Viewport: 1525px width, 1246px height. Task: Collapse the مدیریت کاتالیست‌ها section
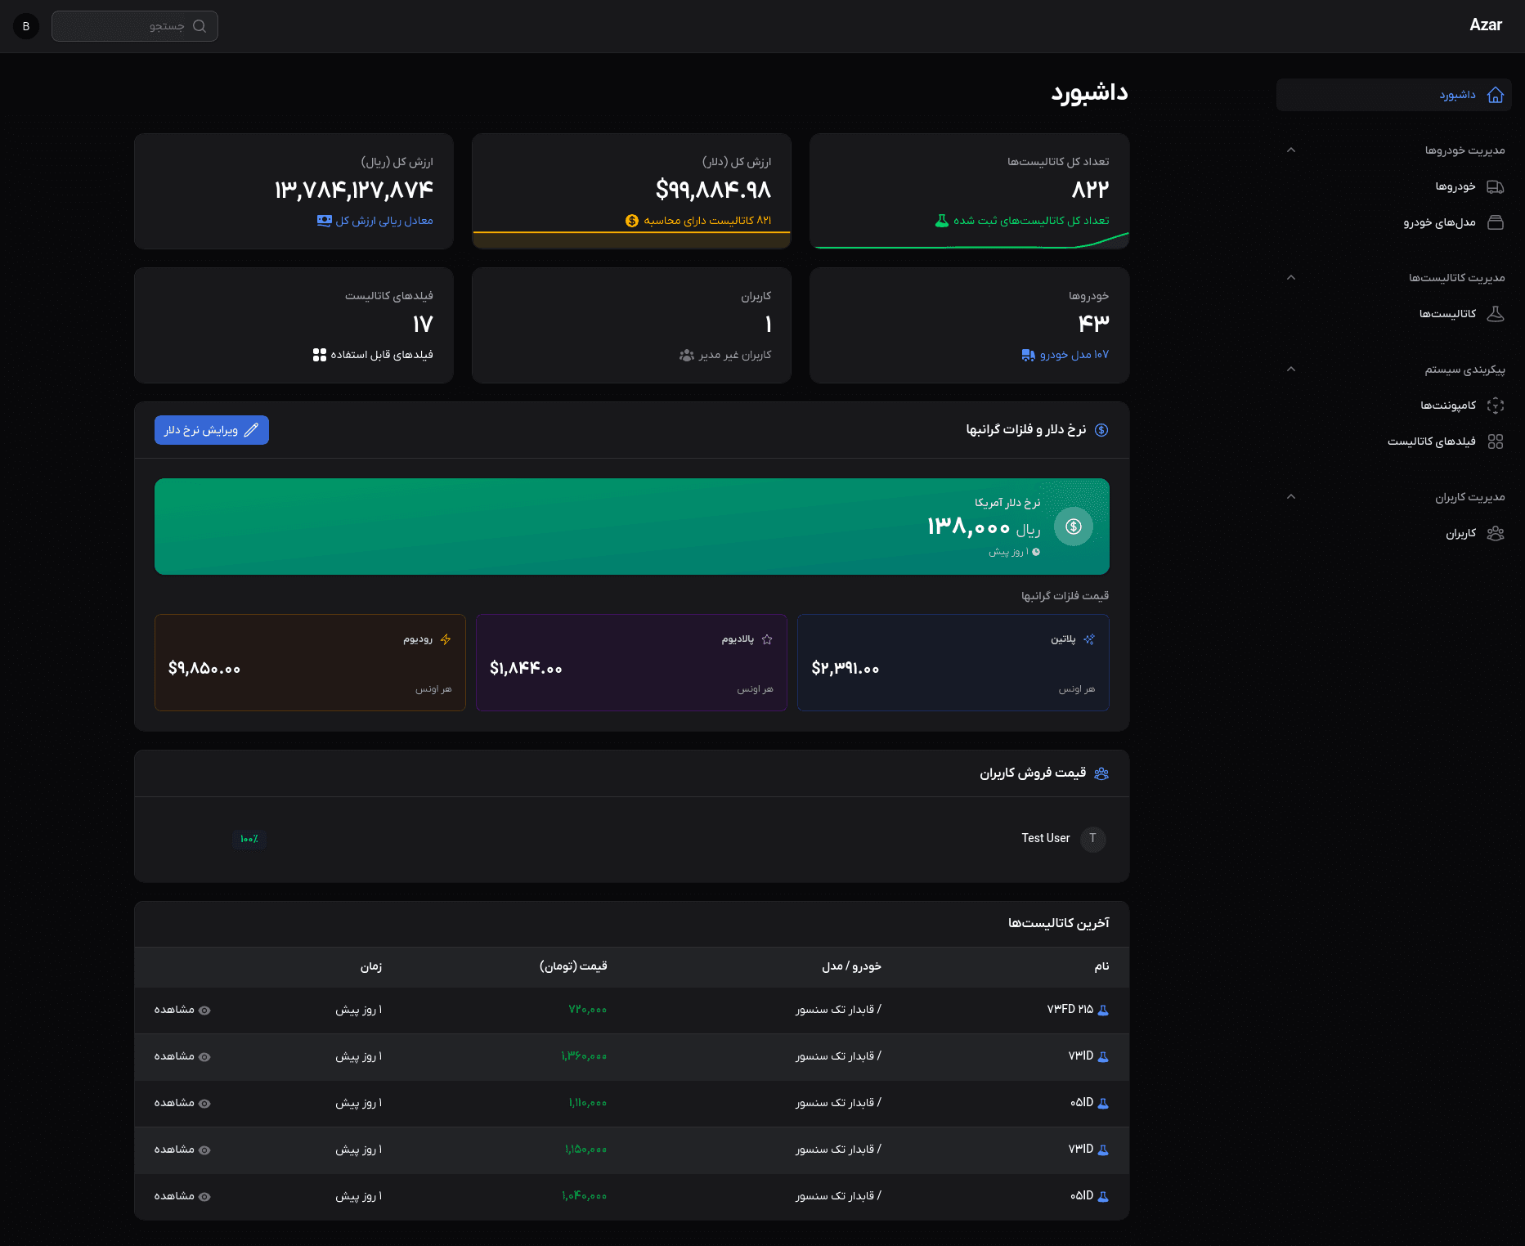pyautogui.click(x=1290, y=278)
